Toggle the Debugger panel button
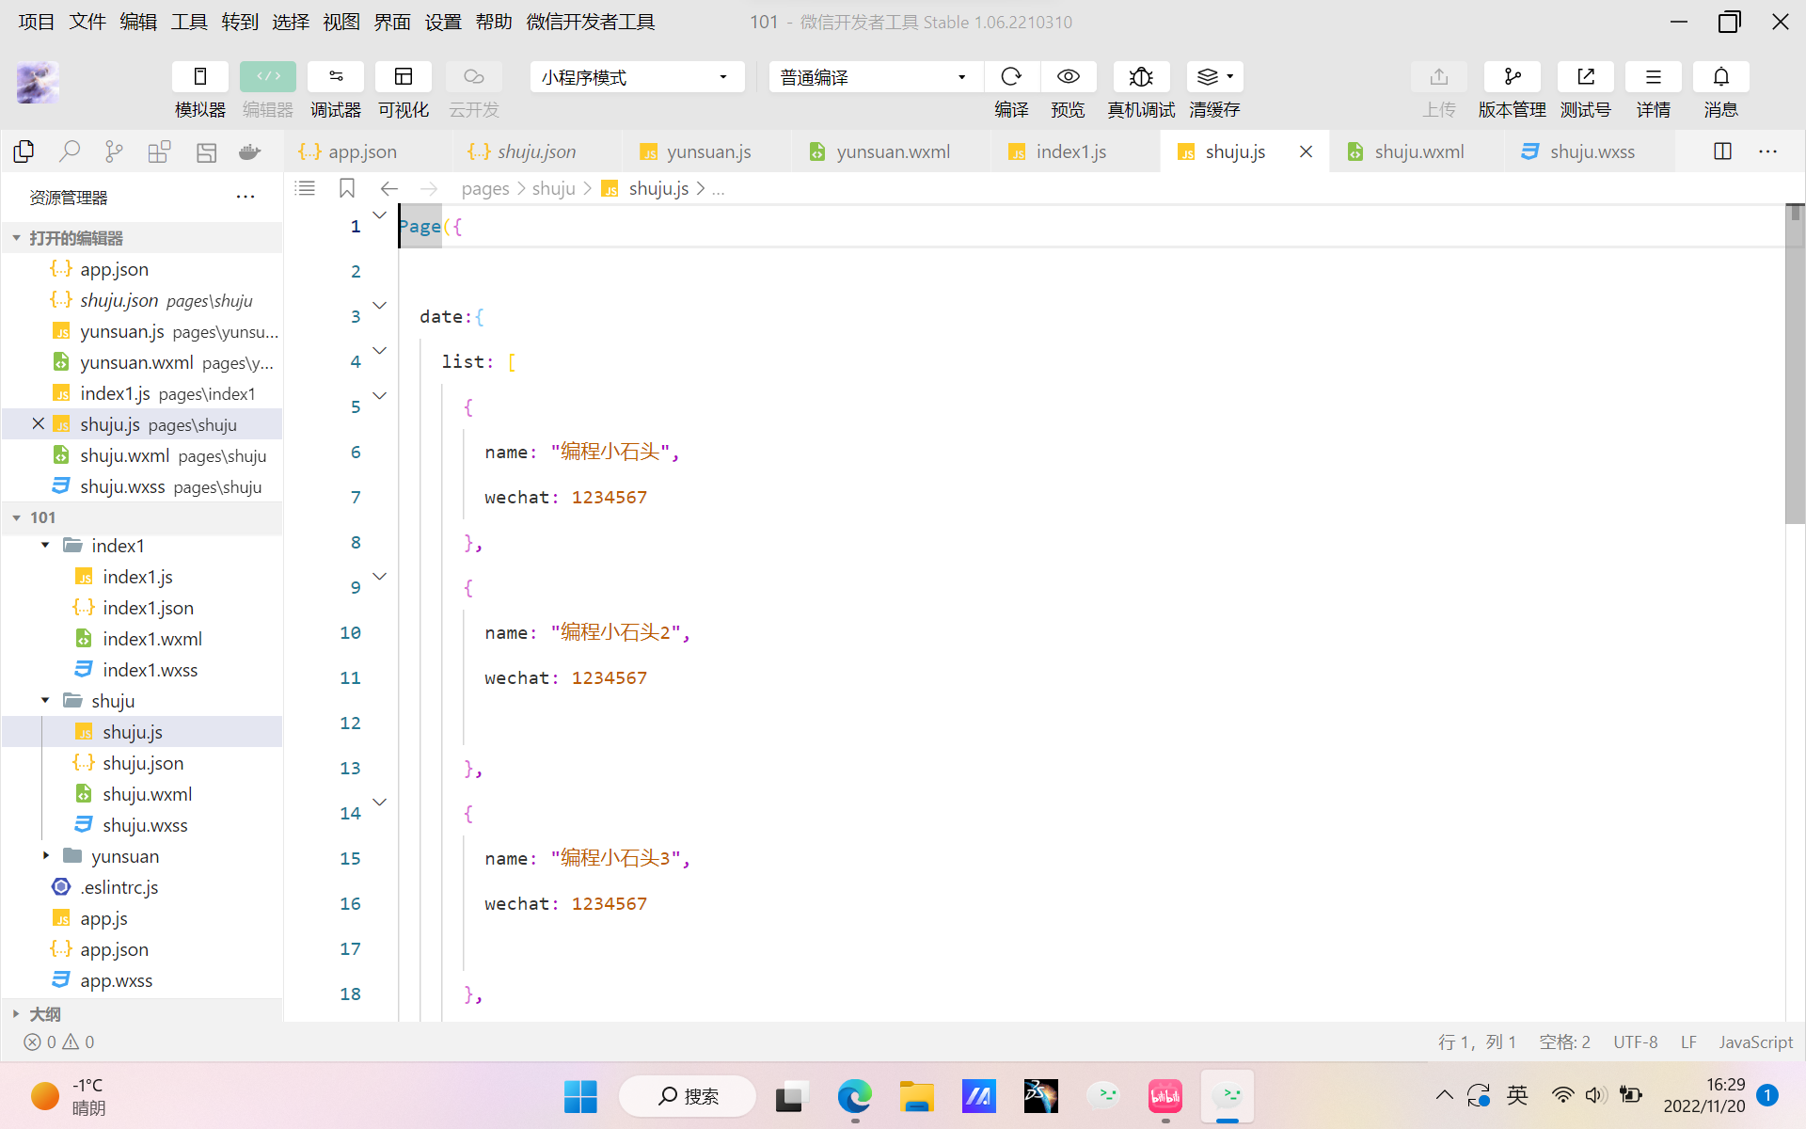This screenshot has height=1129, width=1806. (x=336, y=77)
